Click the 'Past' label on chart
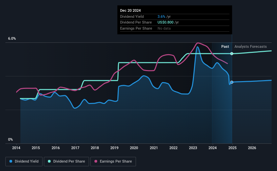 225,46
